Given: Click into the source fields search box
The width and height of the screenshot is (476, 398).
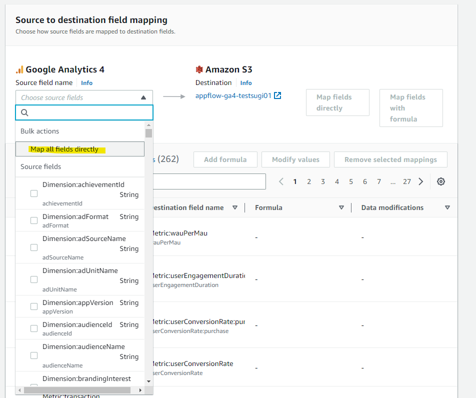Looking at the screenshot, I should point(84,112).
